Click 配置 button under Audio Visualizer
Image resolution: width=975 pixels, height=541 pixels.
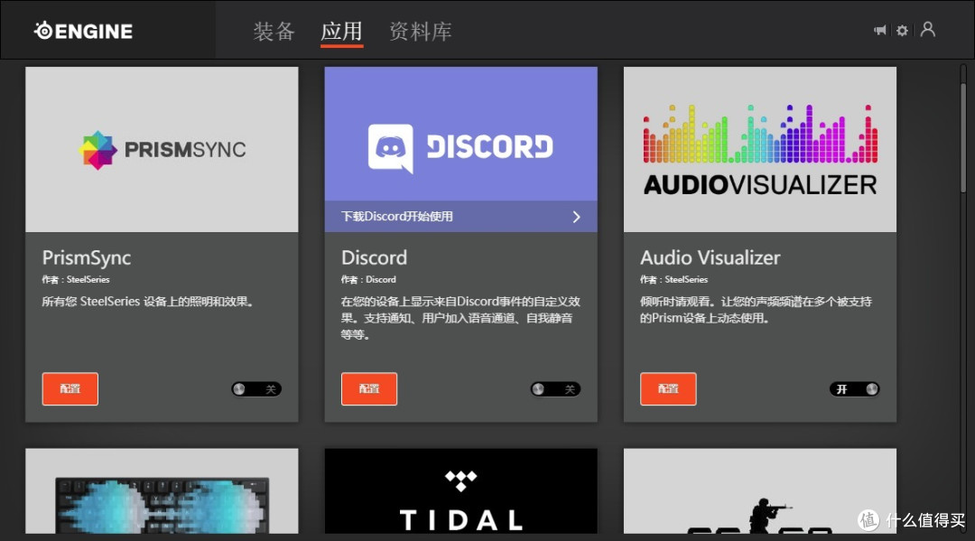[668, 388]
